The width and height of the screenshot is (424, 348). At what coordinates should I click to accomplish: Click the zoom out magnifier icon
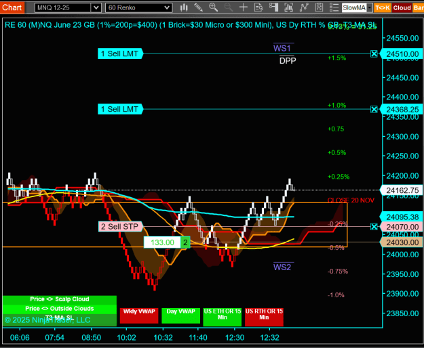[x=228, y=7]
